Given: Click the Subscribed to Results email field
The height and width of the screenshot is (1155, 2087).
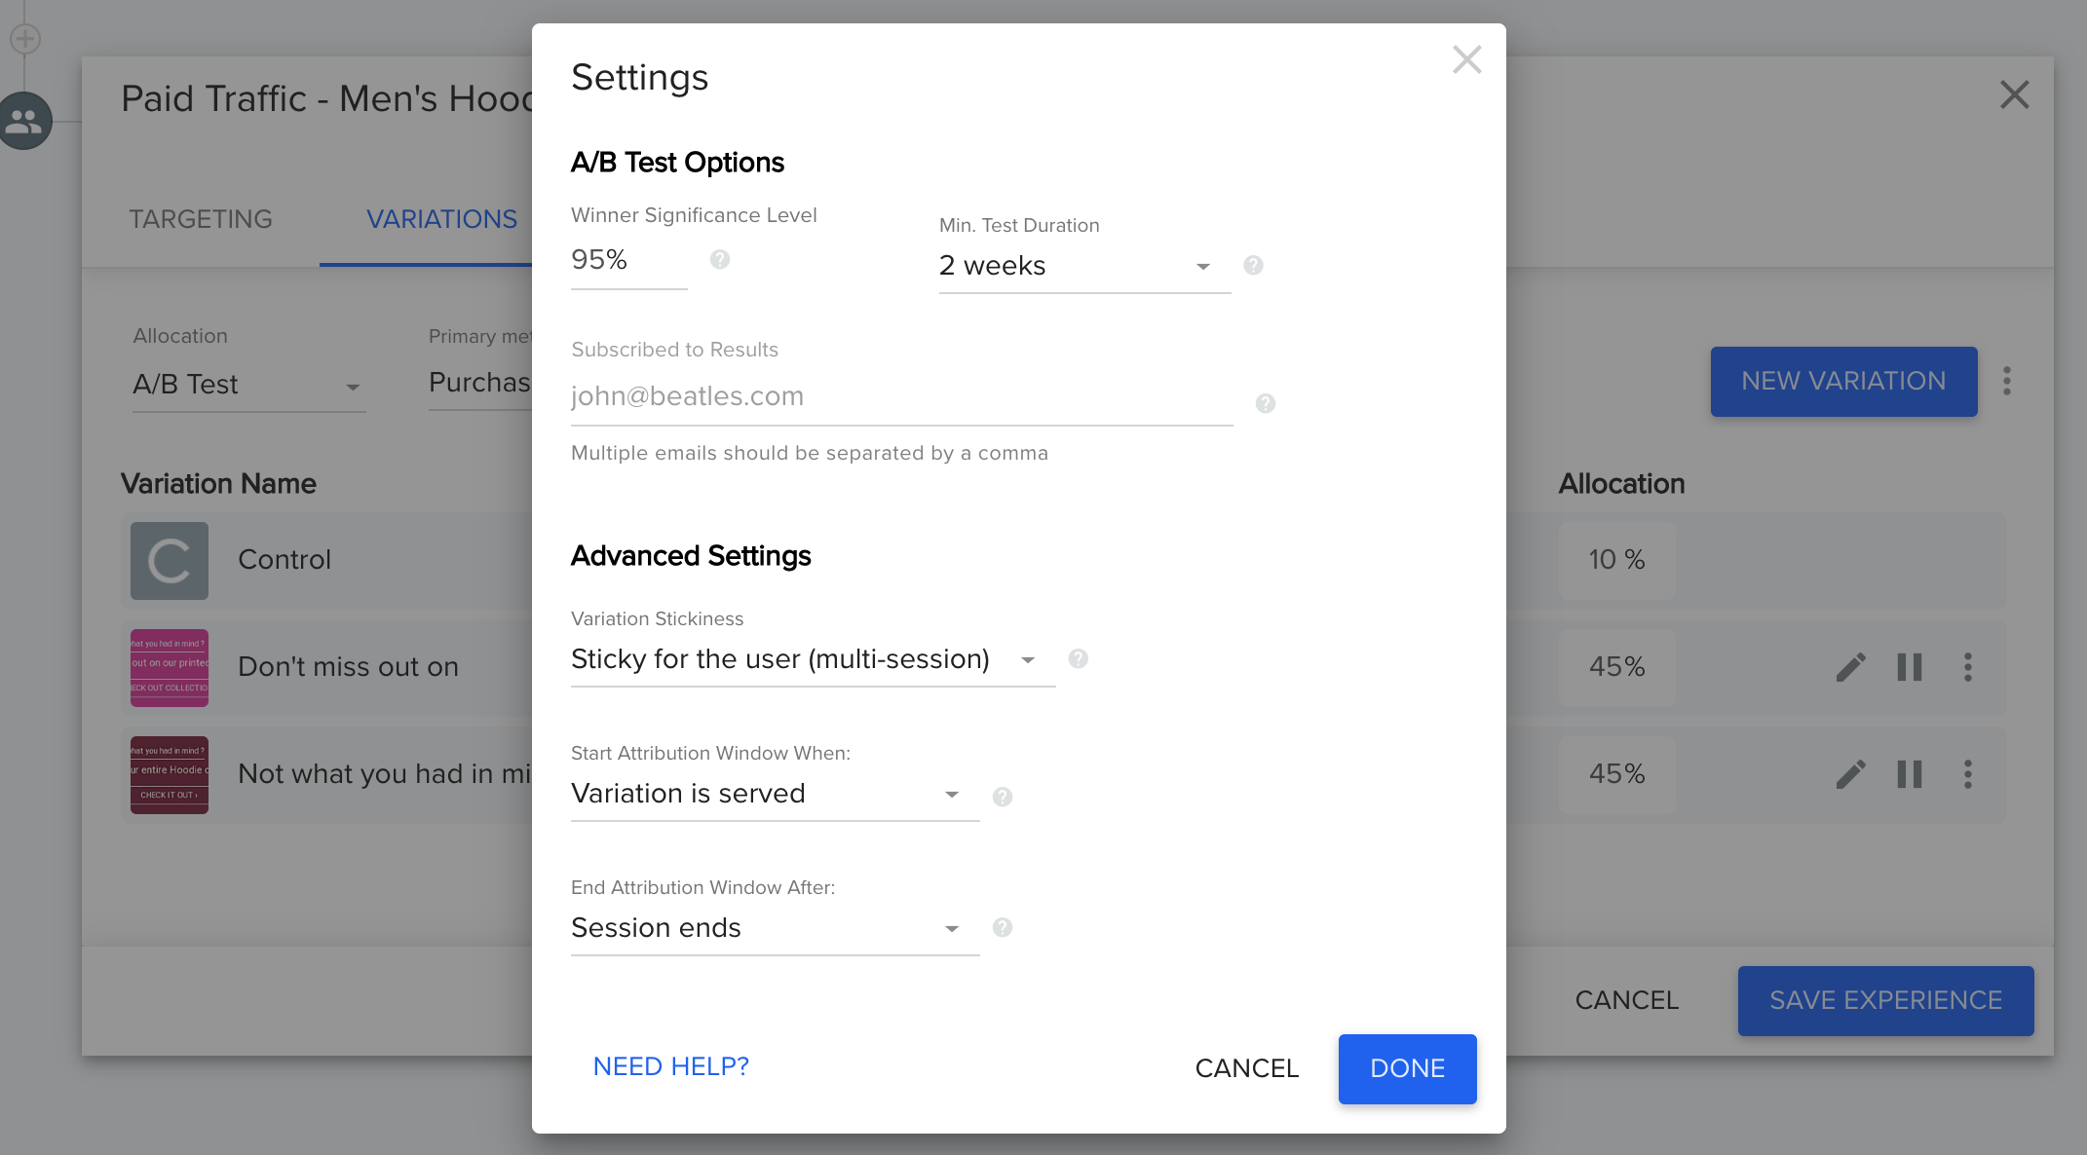Looking at the screenshot, I should point(901,397).
